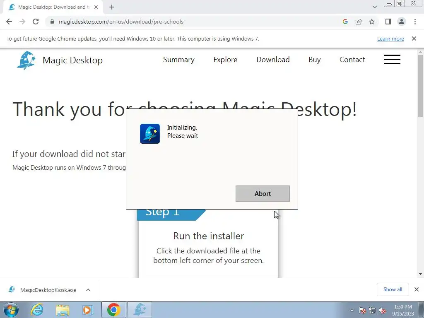Screen dimensions: 424x318
Task: Click the share page icon
Action: (x=359, y=22)
